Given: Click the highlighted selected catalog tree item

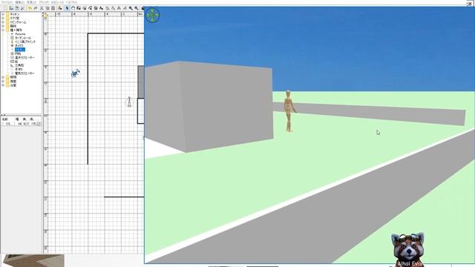Looking at the screenshot, I should pyautogui.click(x=20, y=50).
